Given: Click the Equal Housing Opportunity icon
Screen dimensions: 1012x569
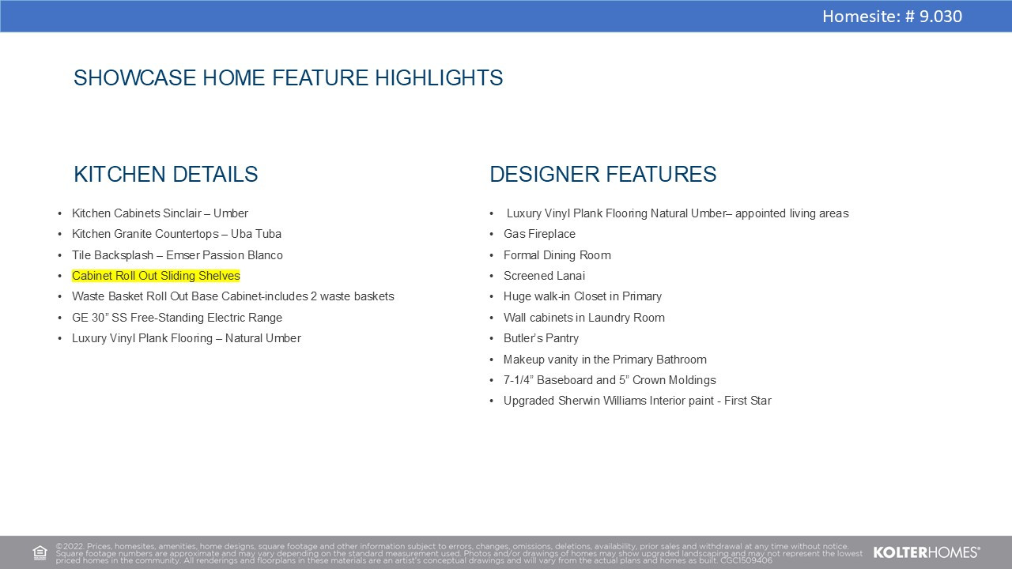Looking at the screenshot, I should [40, 552].
